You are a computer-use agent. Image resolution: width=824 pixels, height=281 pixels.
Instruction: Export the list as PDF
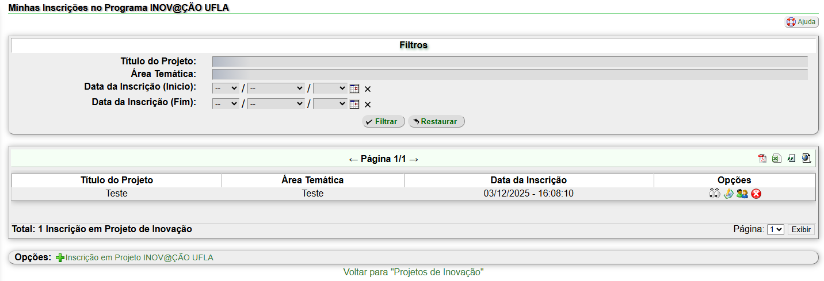[x=762, y=159]
